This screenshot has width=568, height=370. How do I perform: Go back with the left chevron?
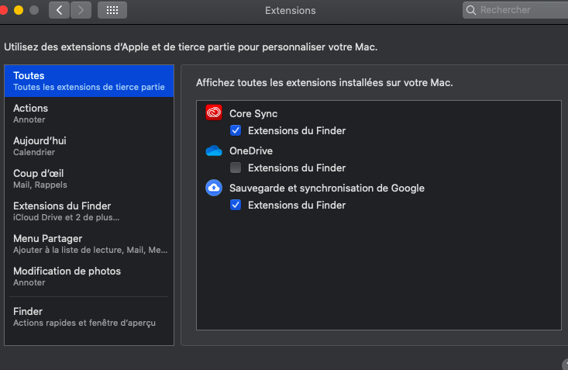coord(60,11)
